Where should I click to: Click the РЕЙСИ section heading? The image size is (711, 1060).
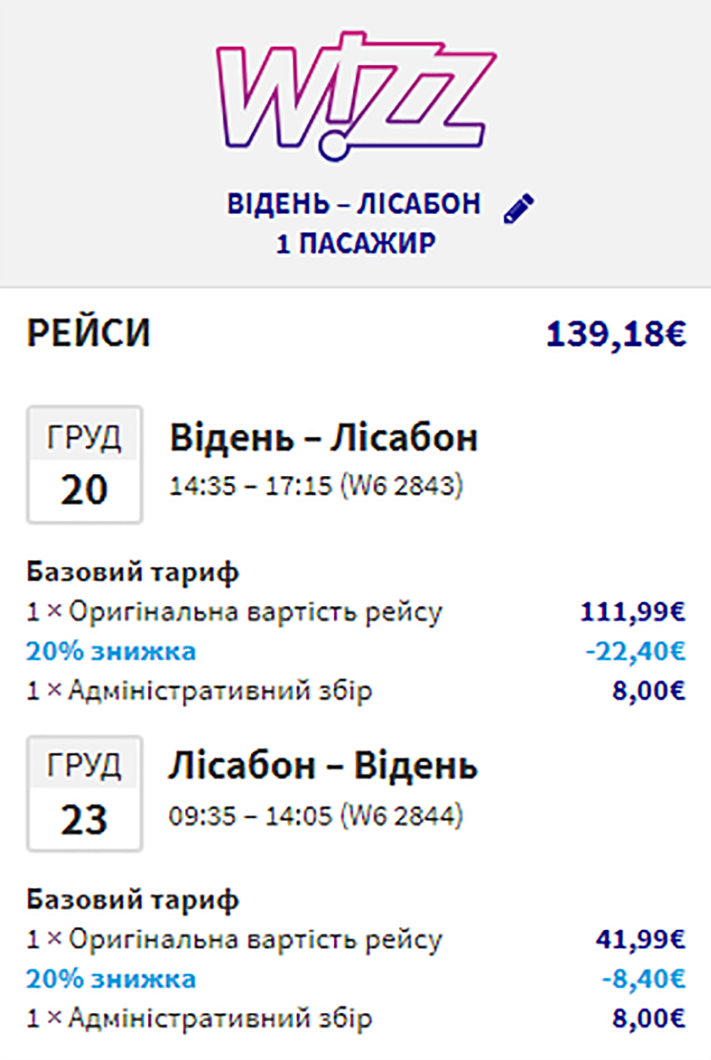tap(89, 333)
